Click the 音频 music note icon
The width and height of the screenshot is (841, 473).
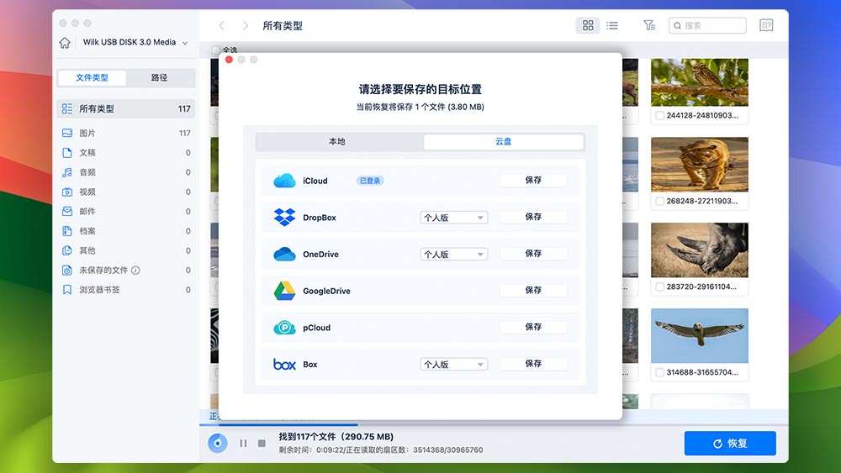coord(67,172)
